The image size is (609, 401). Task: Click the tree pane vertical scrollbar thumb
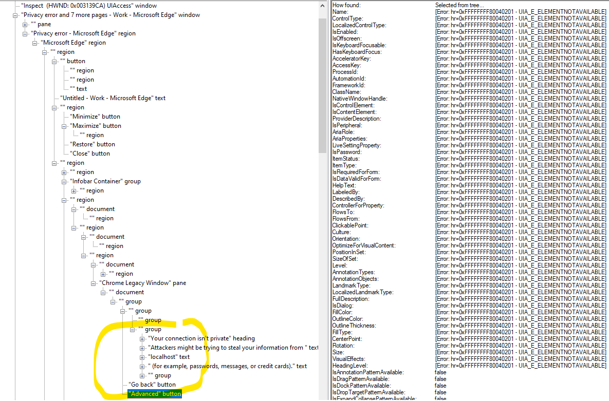322,86
